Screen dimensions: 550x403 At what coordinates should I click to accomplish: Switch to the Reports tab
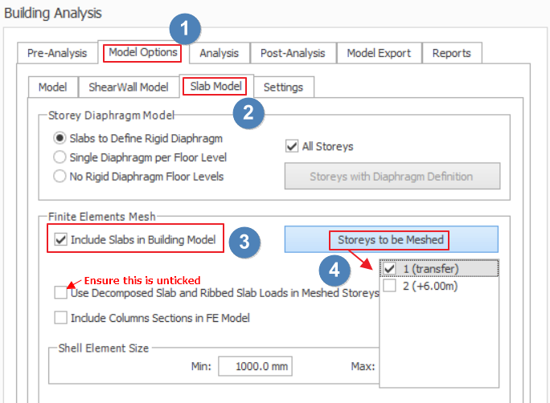(x=451, y=53)
